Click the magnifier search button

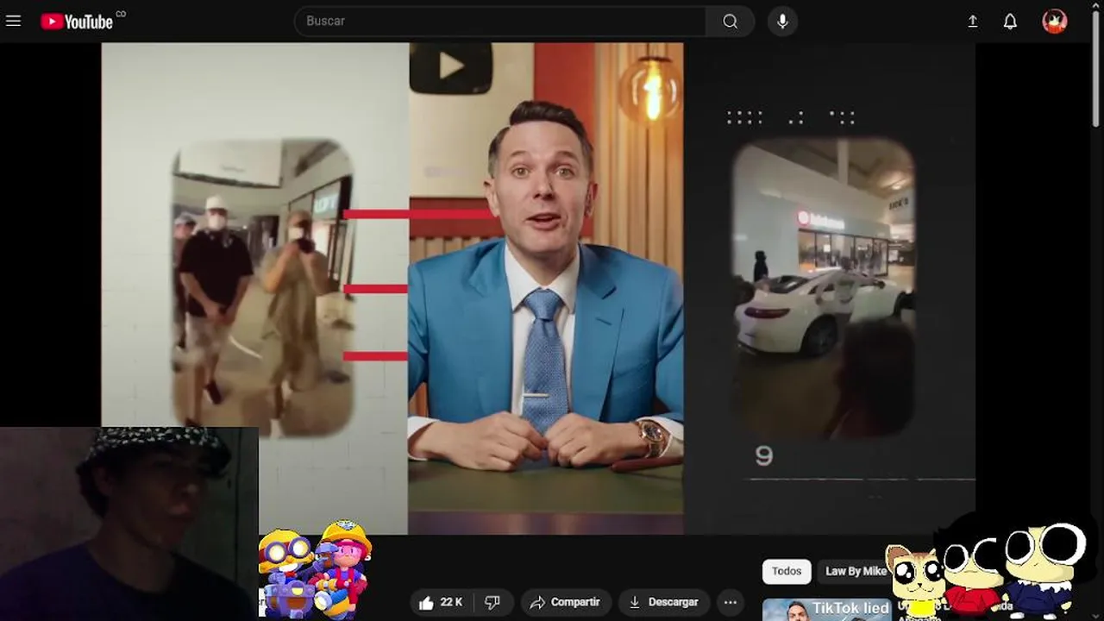pos(731,21)
